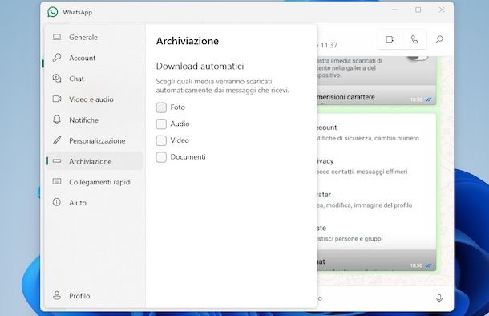Screen dimensions: 489x316
Task: Click the Documenti checkbox label
Action: [188, 157]
